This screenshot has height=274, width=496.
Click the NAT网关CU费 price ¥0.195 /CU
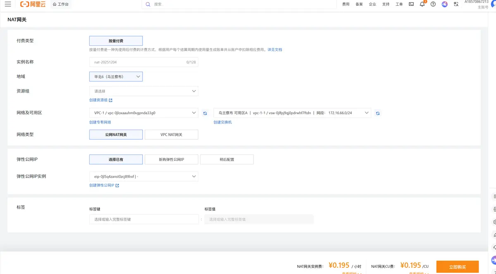click(x=415, y=265)
